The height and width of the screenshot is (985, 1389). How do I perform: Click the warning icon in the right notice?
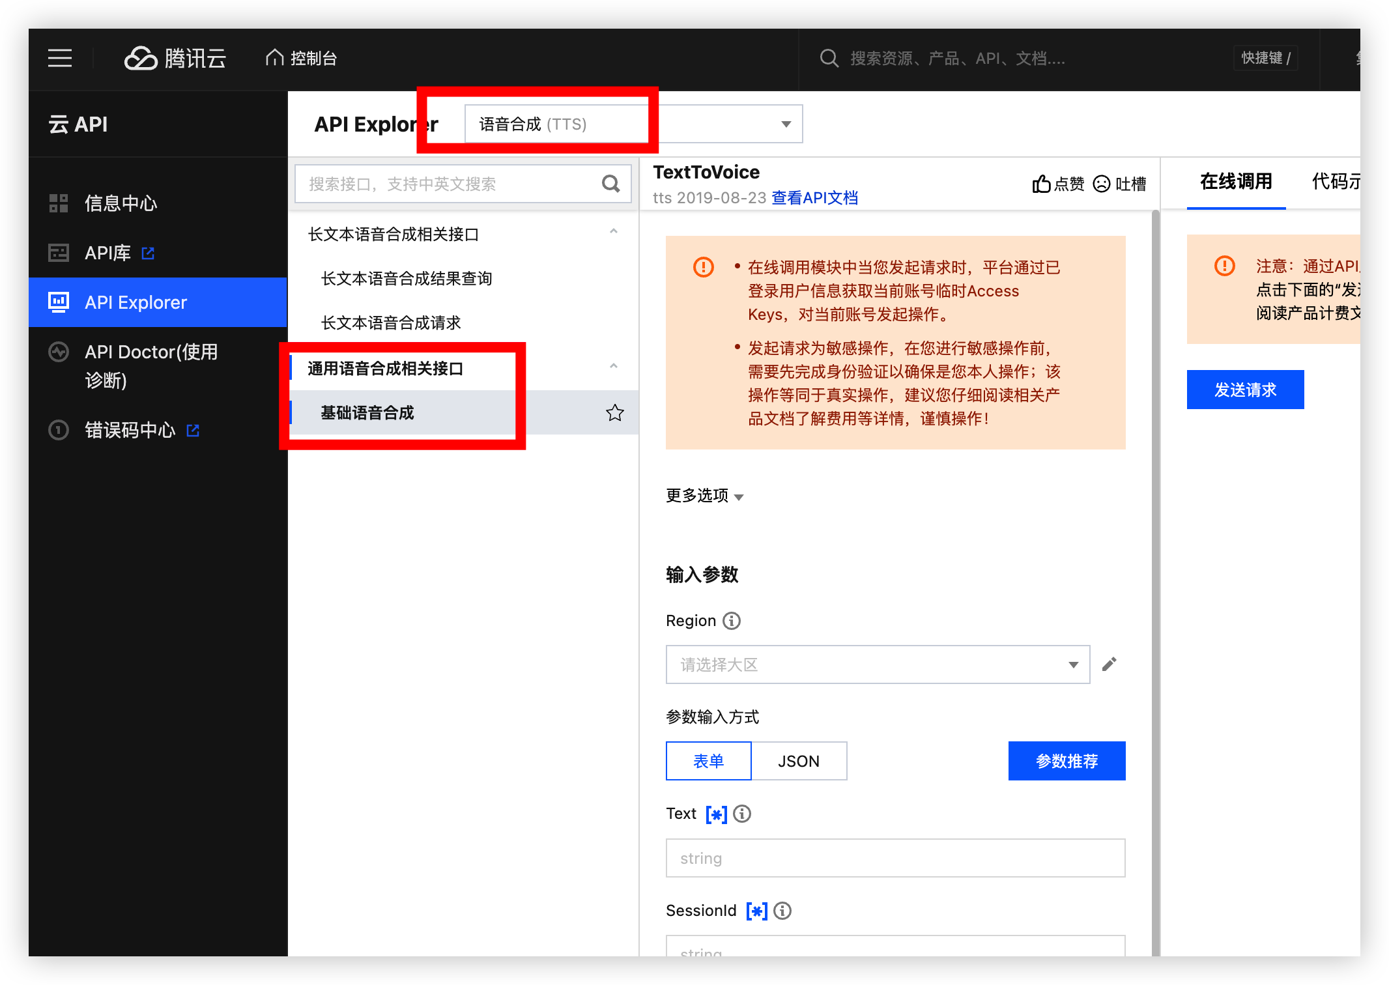(x=1225, y=266)
